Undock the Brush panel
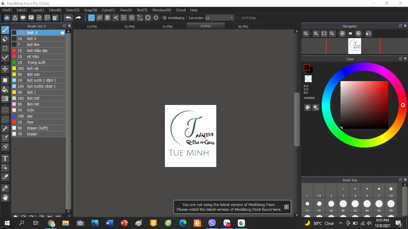This screenshot has width=408, height=229. coord(64,26)
